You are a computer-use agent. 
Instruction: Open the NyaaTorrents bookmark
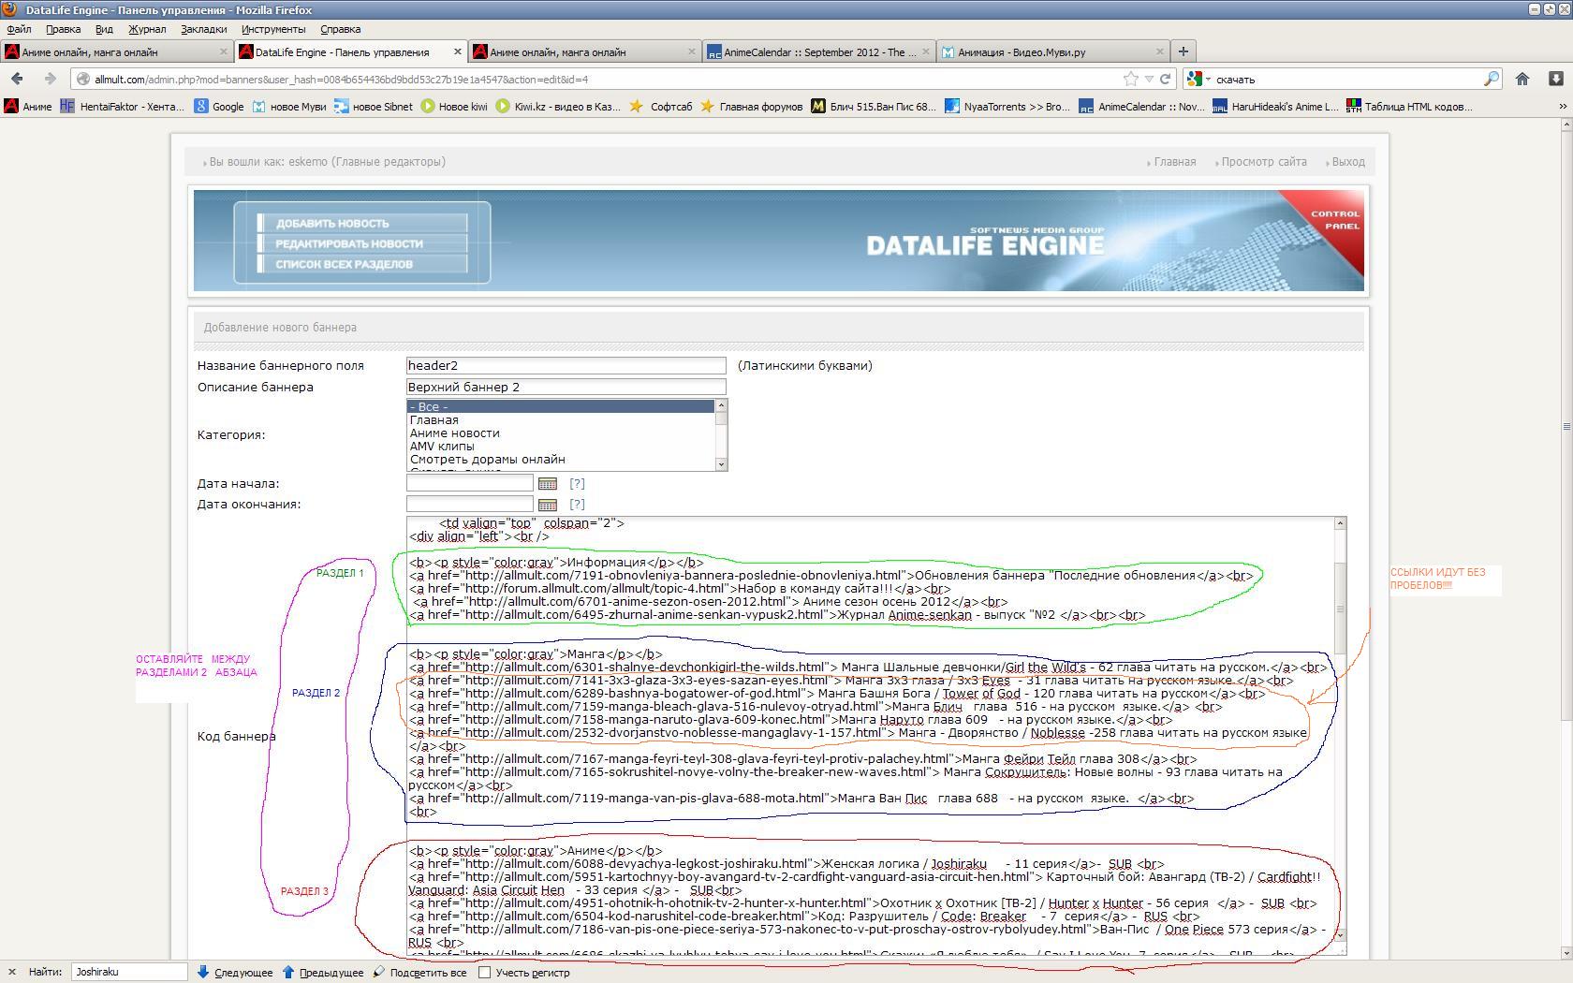pyautogui.click(x=1007, y=107)
